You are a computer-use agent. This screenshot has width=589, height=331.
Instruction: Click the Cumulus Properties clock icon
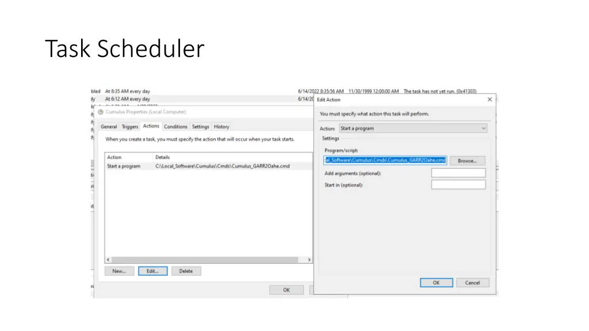pyautogui.click(x=101, y=112)
